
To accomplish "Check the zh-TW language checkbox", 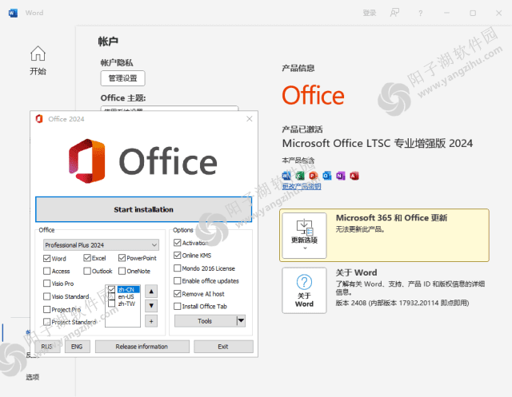I will (x=111, y=304).
